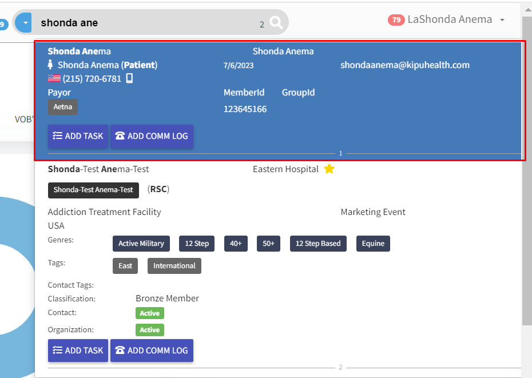Click inside the search input field
This screenshot has height=378, width=532.
pos(143,22)
